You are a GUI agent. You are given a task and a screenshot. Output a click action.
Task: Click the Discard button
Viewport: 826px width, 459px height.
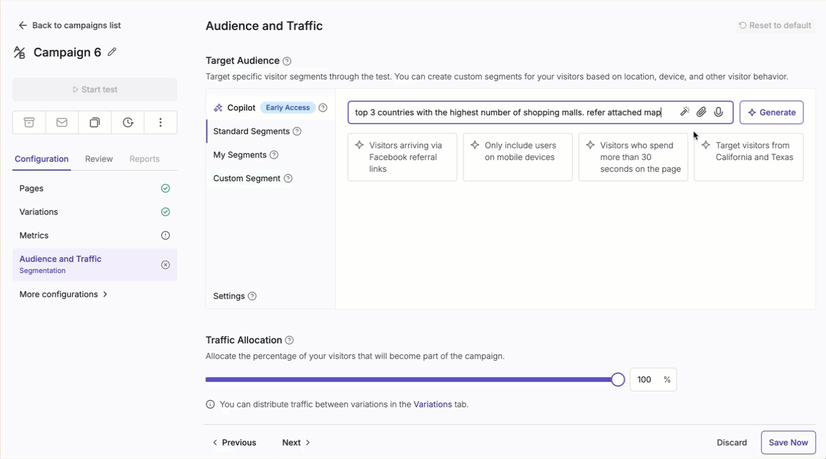(x=732, y=443)
